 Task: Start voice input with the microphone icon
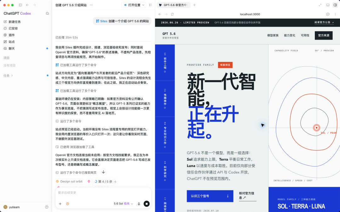click(x=139, y=204)
